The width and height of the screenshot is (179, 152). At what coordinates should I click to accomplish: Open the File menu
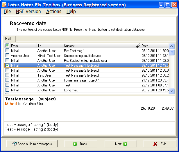(7, 12)
